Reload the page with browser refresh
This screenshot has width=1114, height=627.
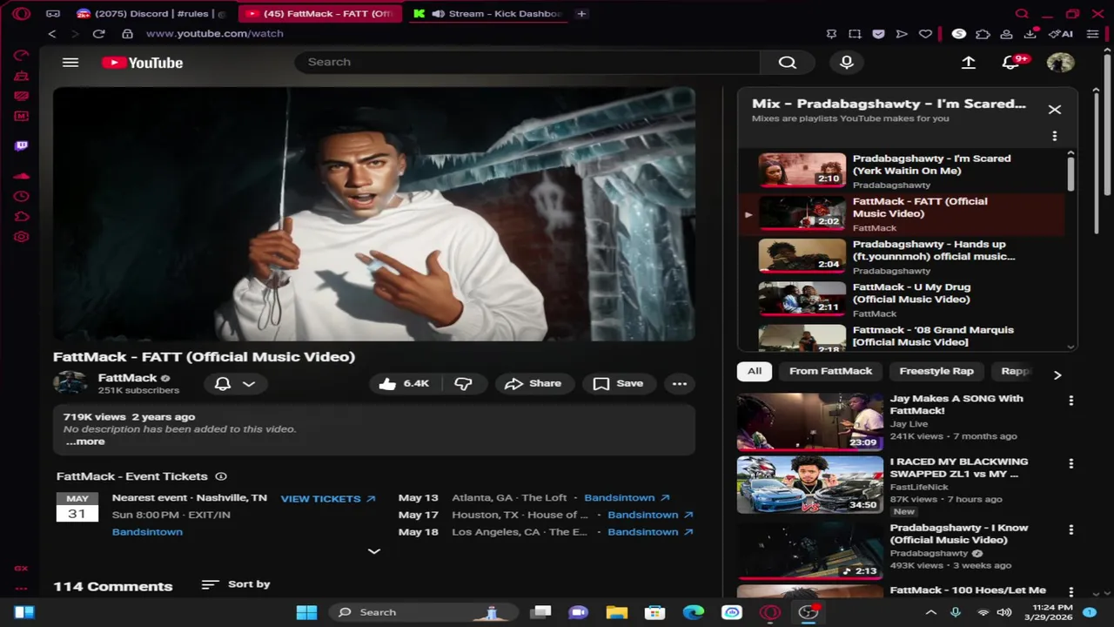pyautogui.click(x=98, y=33)
